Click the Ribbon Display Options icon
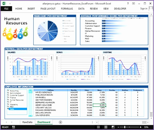This screenshot has width=154, height=130. (x=134, y=4)
